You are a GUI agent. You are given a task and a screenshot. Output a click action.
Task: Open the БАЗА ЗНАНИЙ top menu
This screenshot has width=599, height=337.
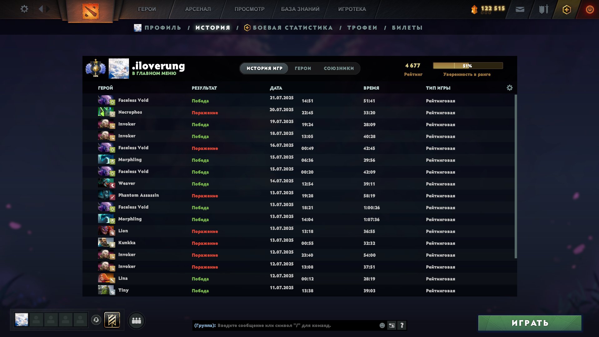pos(300,9)
